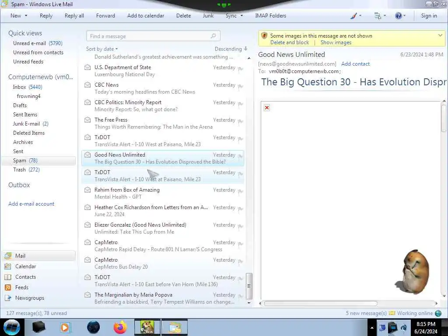
Task: Click the new messages envelope icon in status bar
Action: (x=392, y=313)
